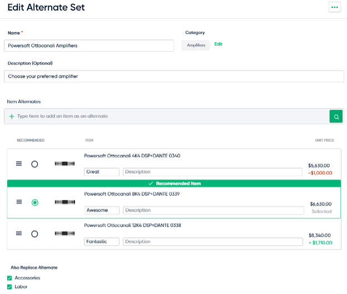The height and width of the screenshot is (294, 347).
Task: Select Ottocanali 8K4 recommended radio button
Action: (x=34, y=203)
